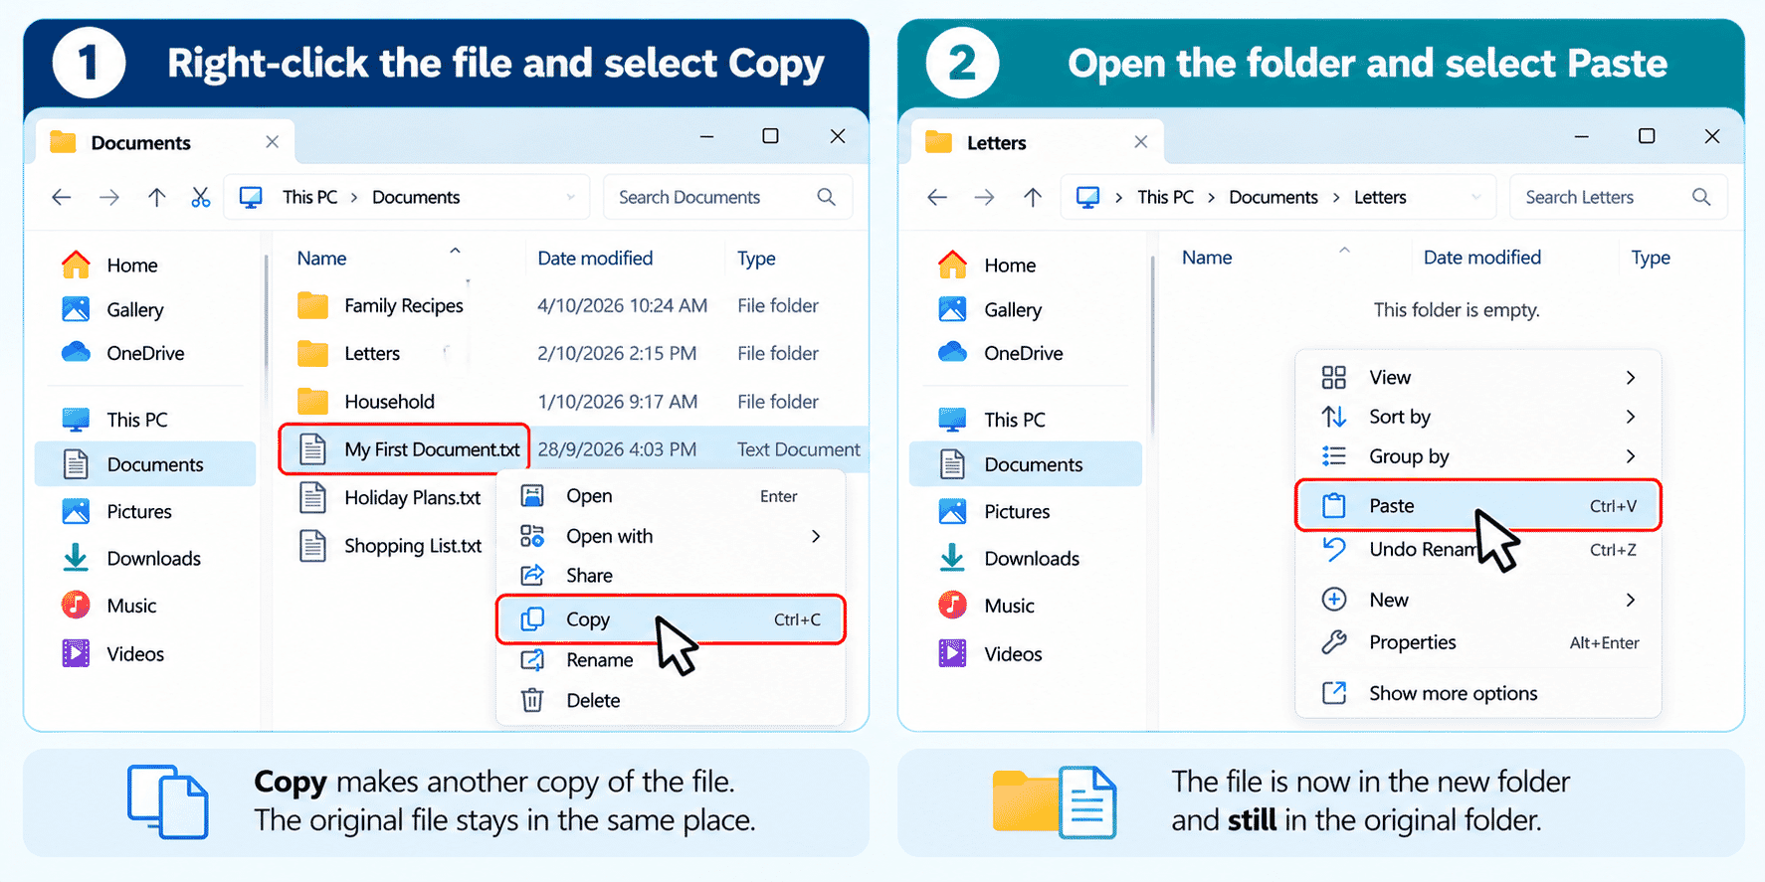Choose Delete from the file context menu
1765x882 pixels.
click(671, 700)
